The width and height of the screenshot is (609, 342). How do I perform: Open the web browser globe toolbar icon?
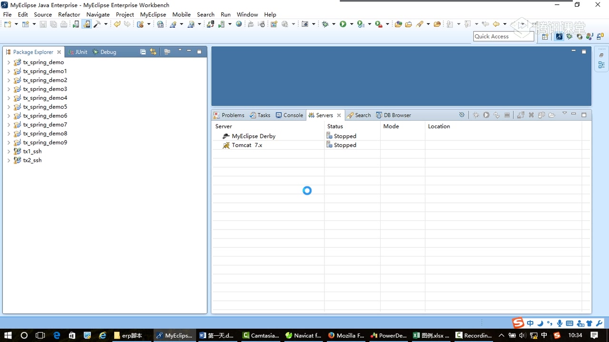point(239,24)
